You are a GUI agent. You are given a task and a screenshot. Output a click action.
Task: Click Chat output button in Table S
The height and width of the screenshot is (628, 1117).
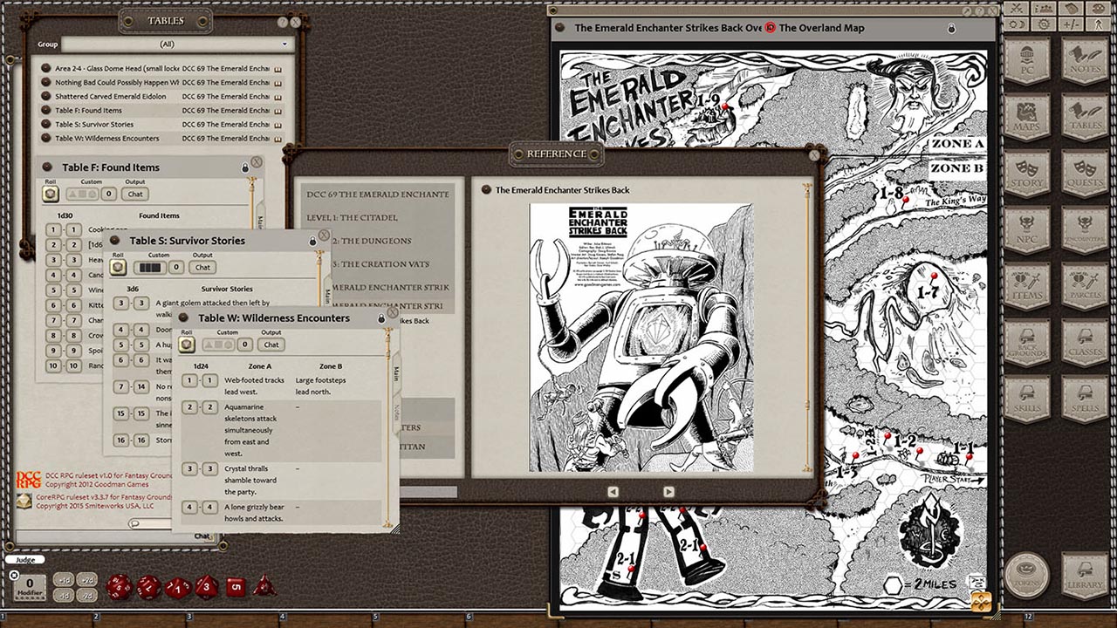tap(202, 268)
